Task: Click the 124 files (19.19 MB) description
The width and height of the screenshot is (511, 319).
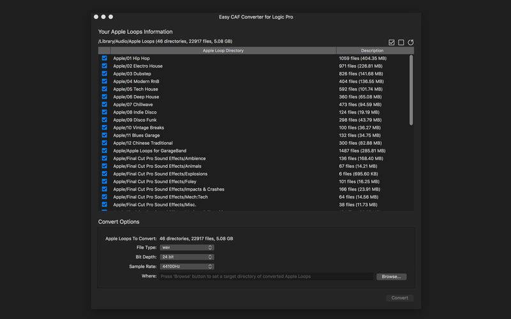Action: pyautogui.click(x=359, y=112)
